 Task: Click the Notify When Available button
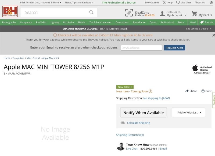tap(143, 112)
